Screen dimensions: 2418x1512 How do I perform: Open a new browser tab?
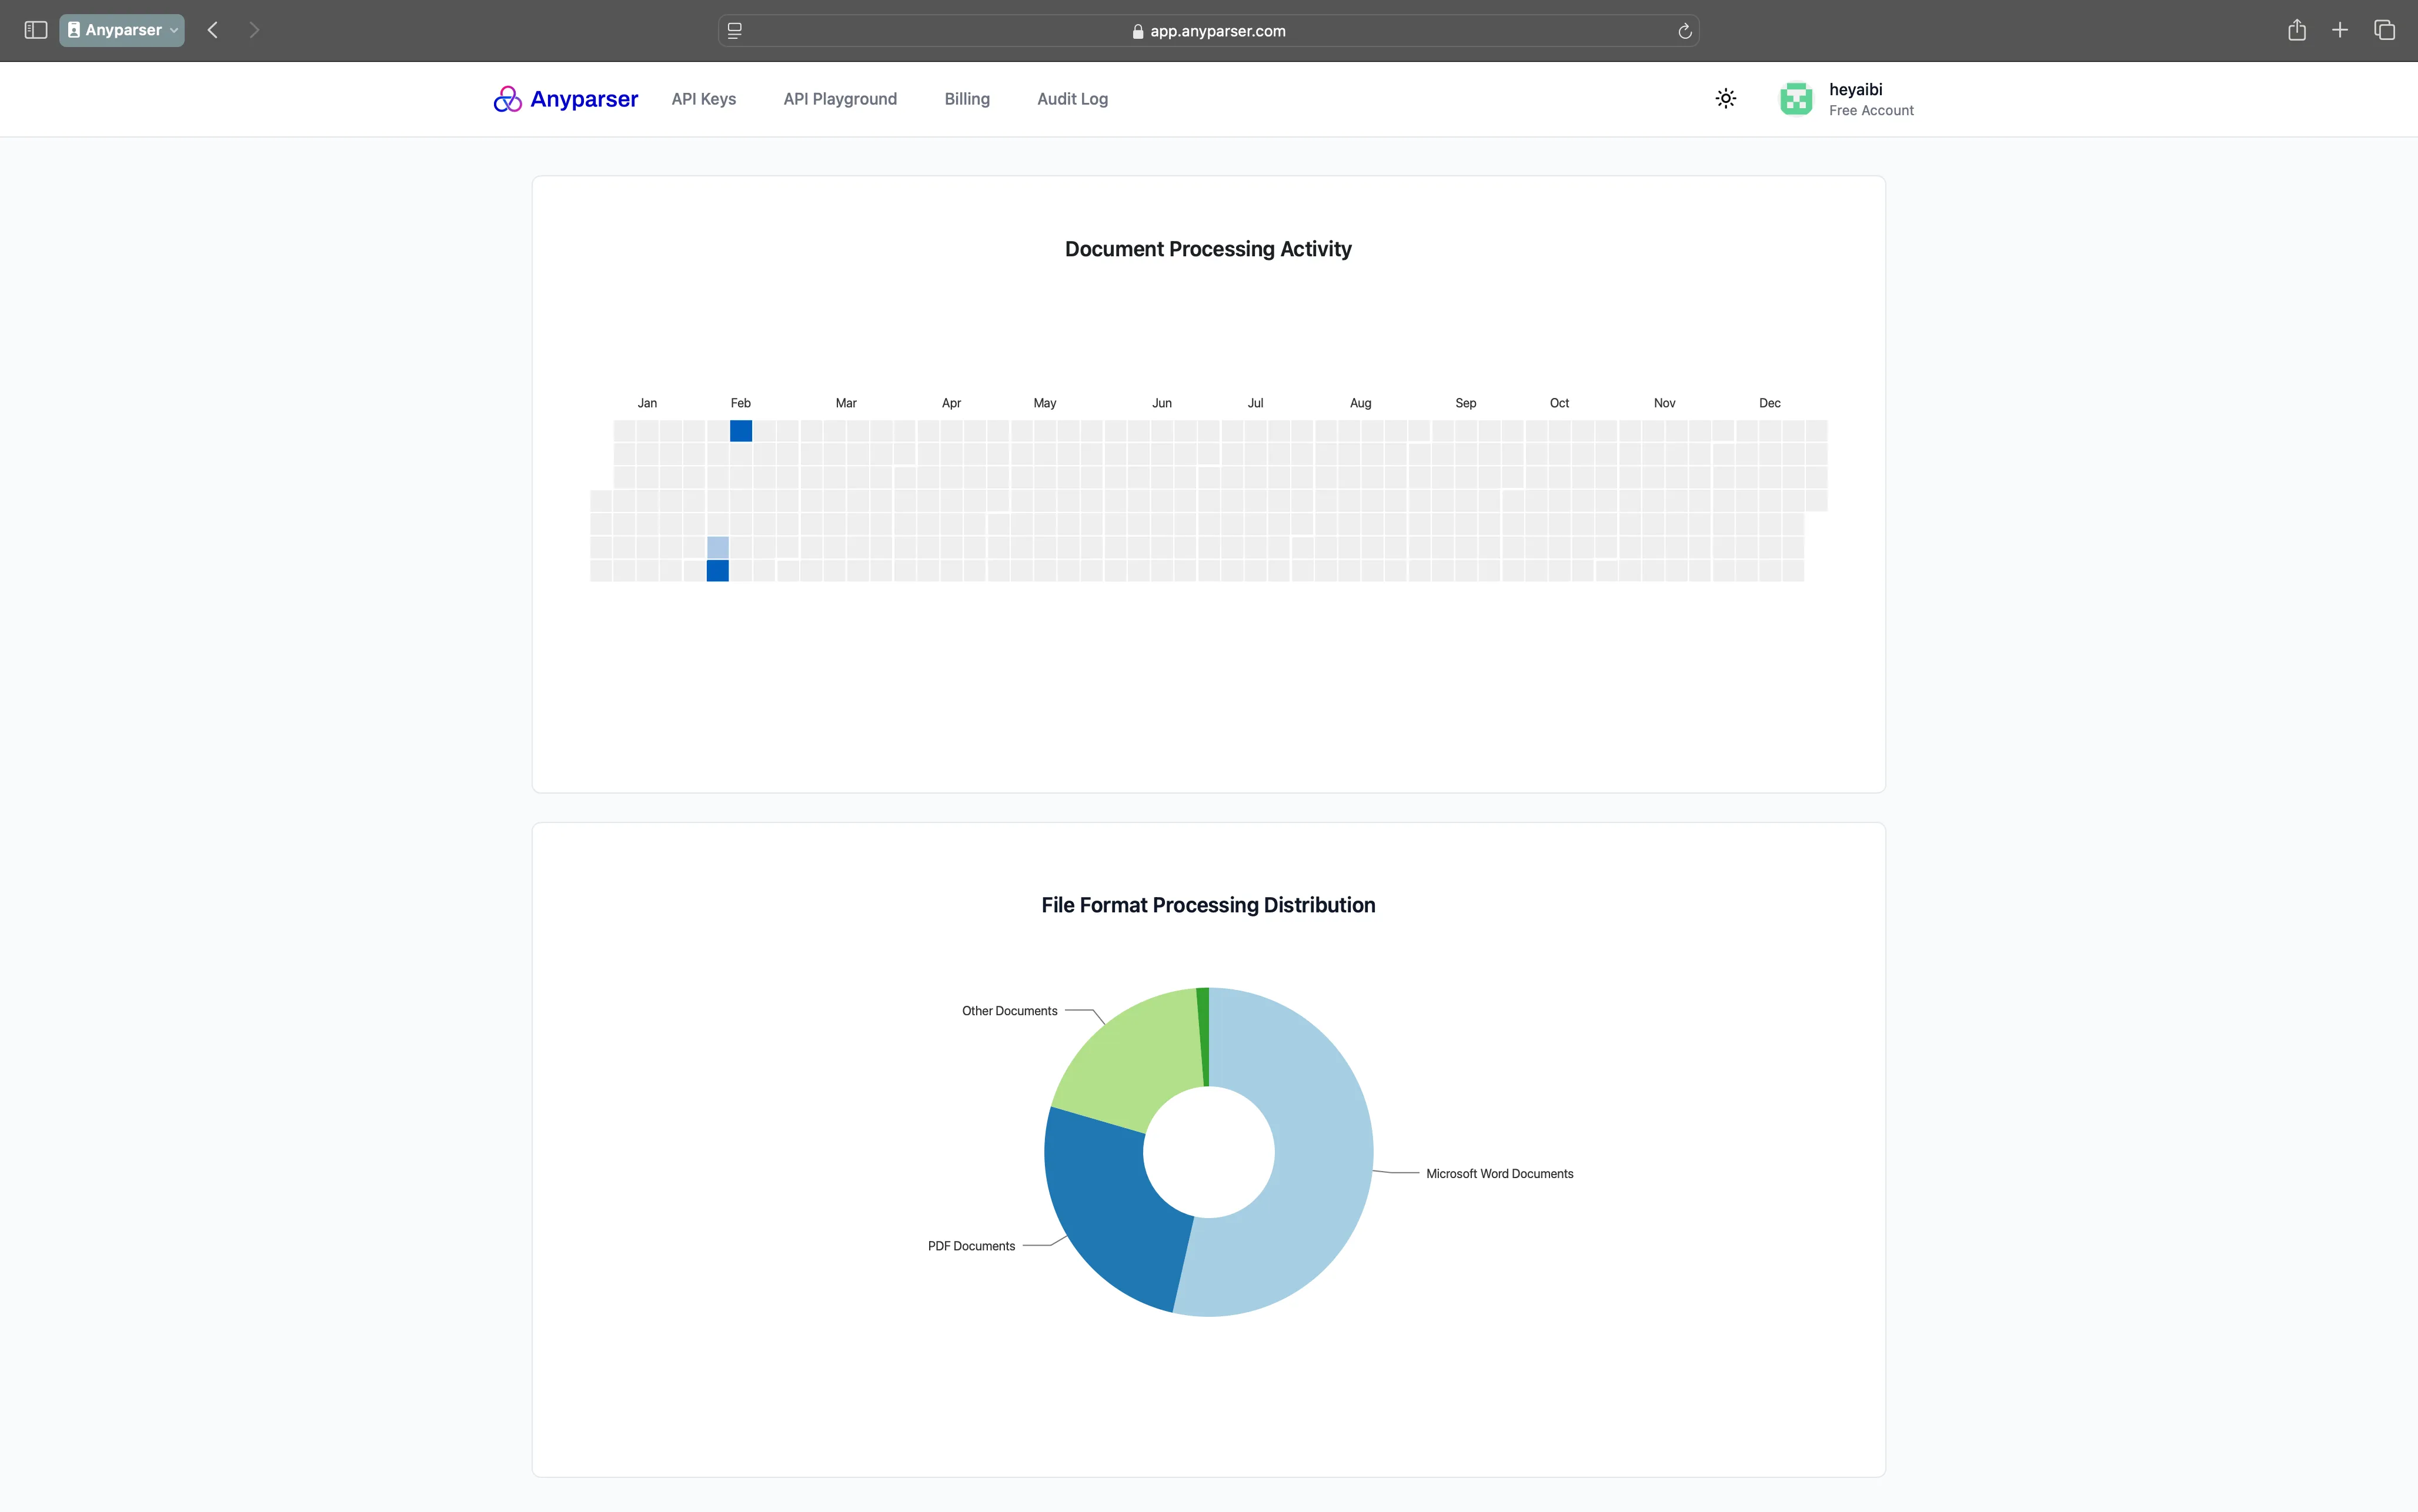pyautogui.click(x=2340, y=30)
